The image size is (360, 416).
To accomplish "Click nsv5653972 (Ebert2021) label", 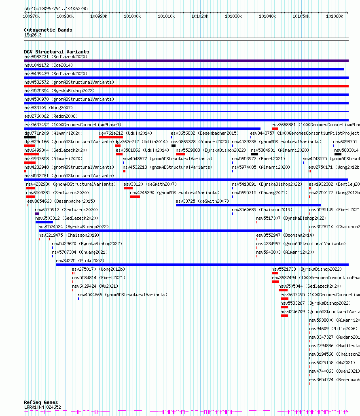I will pyautogui.click(x=258, y=159).
